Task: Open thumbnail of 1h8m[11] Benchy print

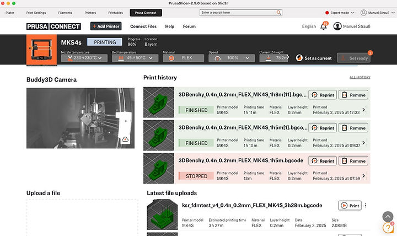Action: point(159,103)
